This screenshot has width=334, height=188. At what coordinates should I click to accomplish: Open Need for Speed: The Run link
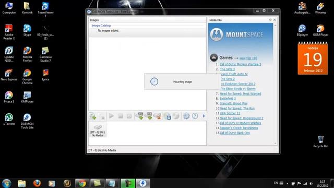237,108
